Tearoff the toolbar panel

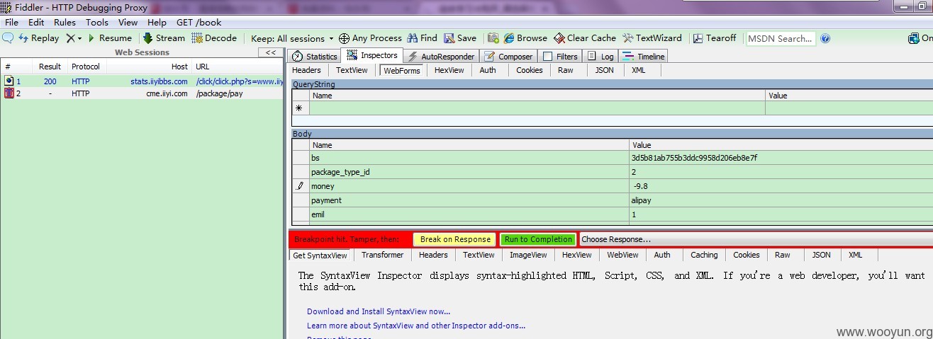715,38
